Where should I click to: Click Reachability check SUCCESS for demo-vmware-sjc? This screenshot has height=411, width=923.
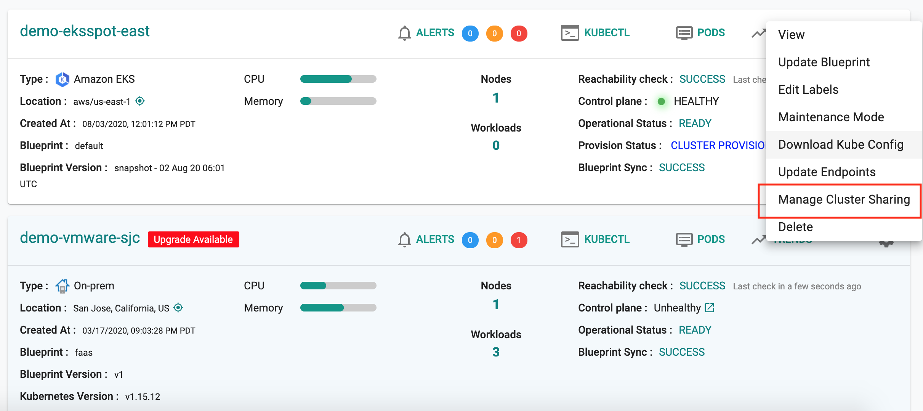(x=702, y=286)
